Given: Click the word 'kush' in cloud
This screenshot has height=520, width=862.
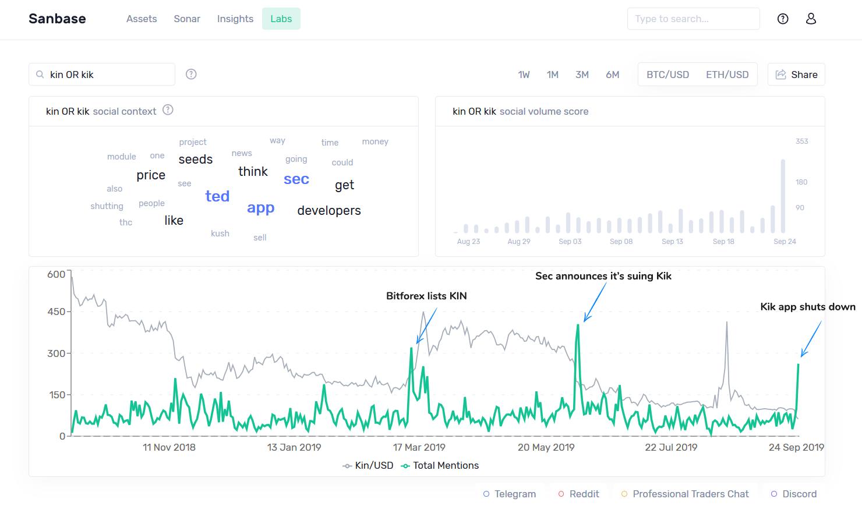Looking at the screenshot, I should 220,234.
